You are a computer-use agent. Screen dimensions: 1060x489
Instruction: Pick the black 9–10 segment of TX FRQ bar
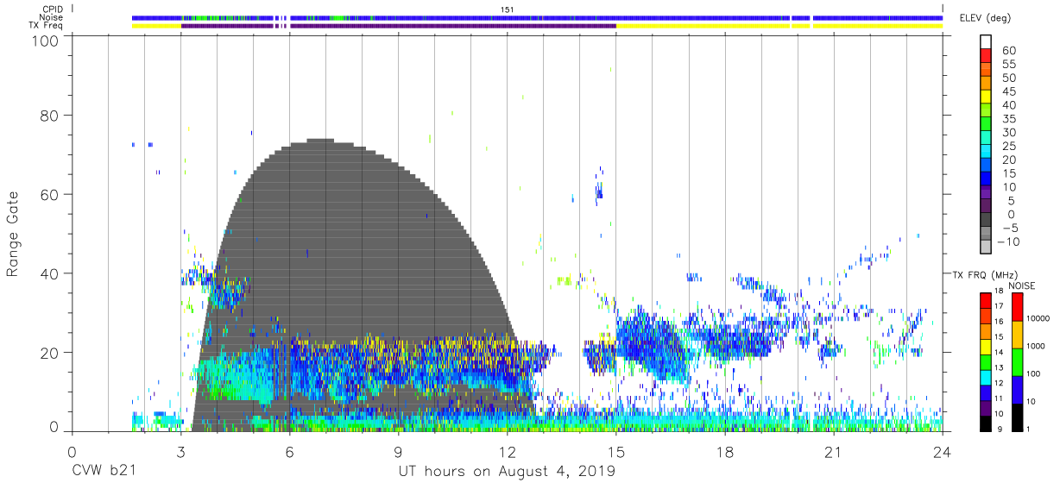(986, 423)
